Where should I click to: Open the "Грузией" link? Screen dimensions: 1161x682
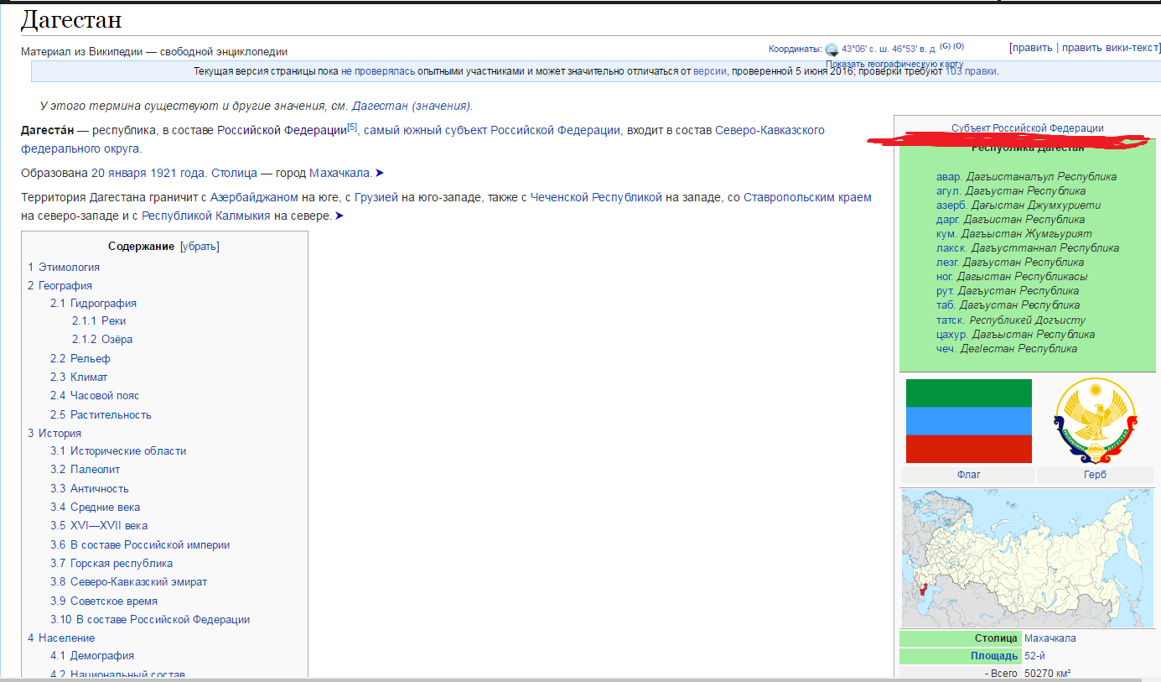[x=376, y=198]
